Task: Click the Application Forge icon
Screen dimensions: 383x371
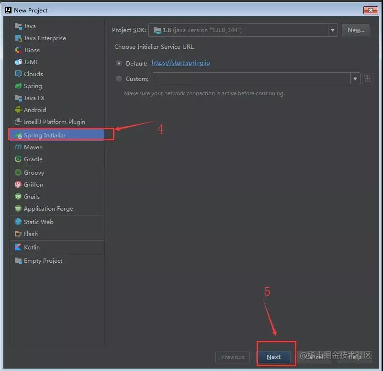Action: point(18,208)
